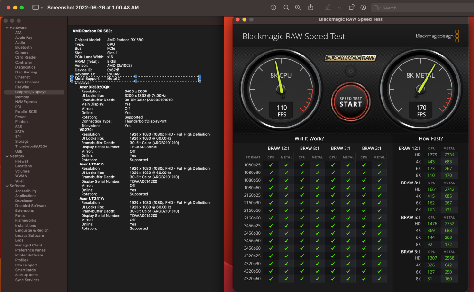Click the '2568' BRAW 3:1 HD Metal value

(x=449, y=258)
